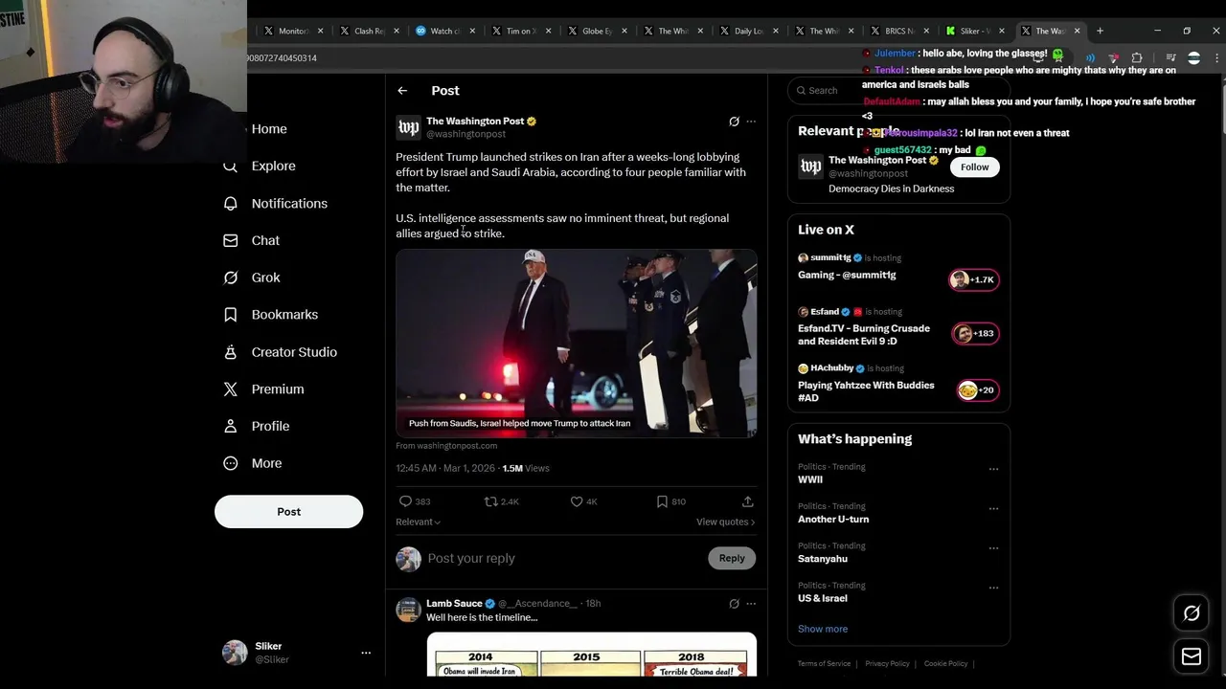The width and height of the screenshot is (1226, 689).
Task: Switch to the Sliker browser tab
Action: pos(975,31)
